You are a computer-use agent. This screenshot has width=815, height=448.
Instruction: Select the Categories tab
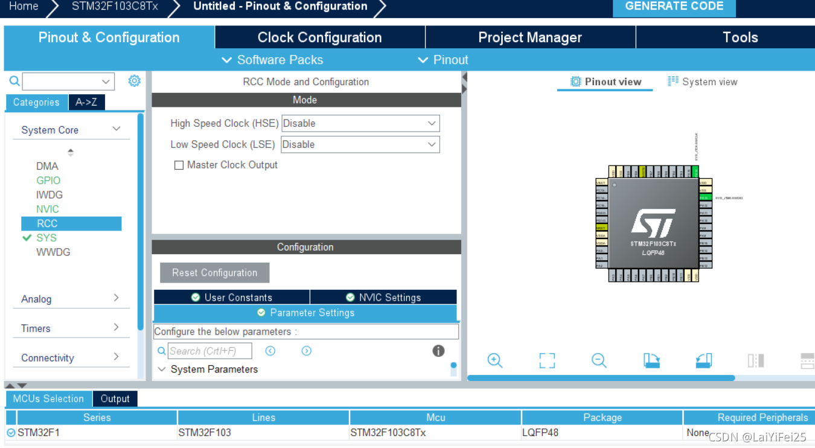coord(36,102)
